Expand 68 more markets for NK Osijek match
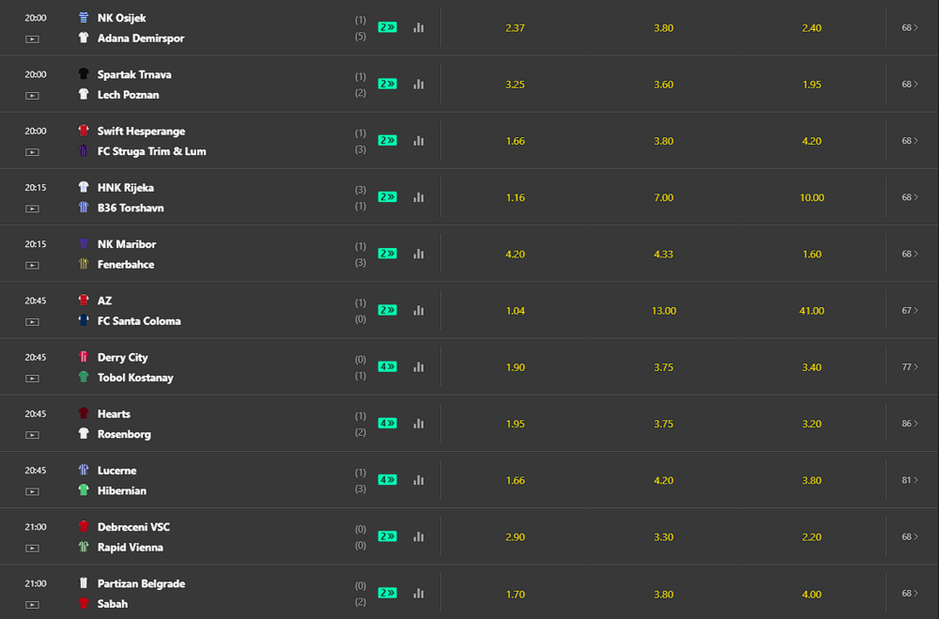Image resolution: width=939 pixels, height=619 pixels. click(x=910, y=27)
